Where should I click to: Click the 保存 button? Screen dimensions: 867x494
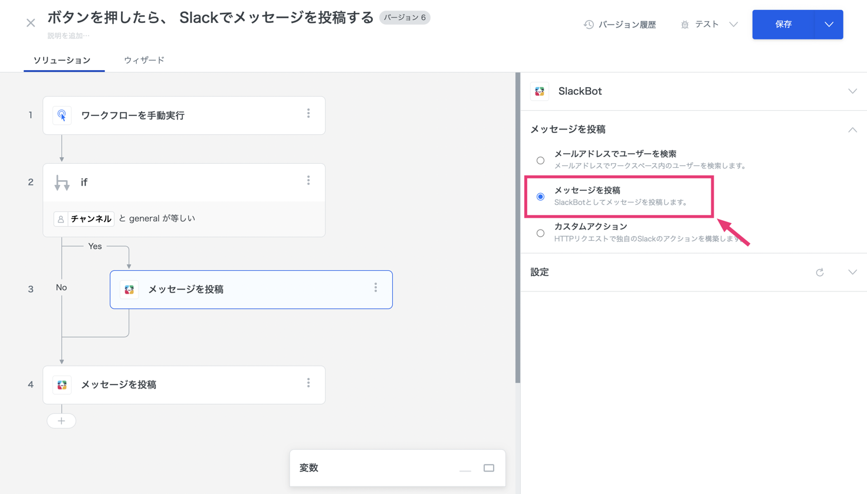coord(783,25)
